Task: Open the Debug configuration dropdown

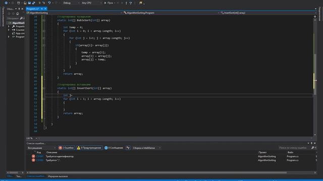Action: [x=71, y=3]
